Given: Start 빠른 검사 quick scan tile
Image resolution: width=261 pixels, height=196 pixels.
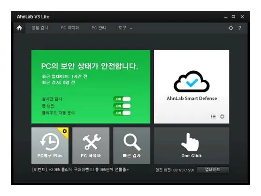Looking at the screenshot, I should 131,146.
